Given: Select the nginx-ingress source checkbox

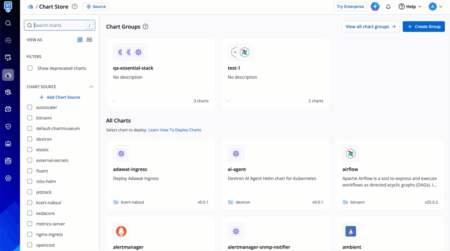Looking at the screenshot, I should [x=30, y=234].
